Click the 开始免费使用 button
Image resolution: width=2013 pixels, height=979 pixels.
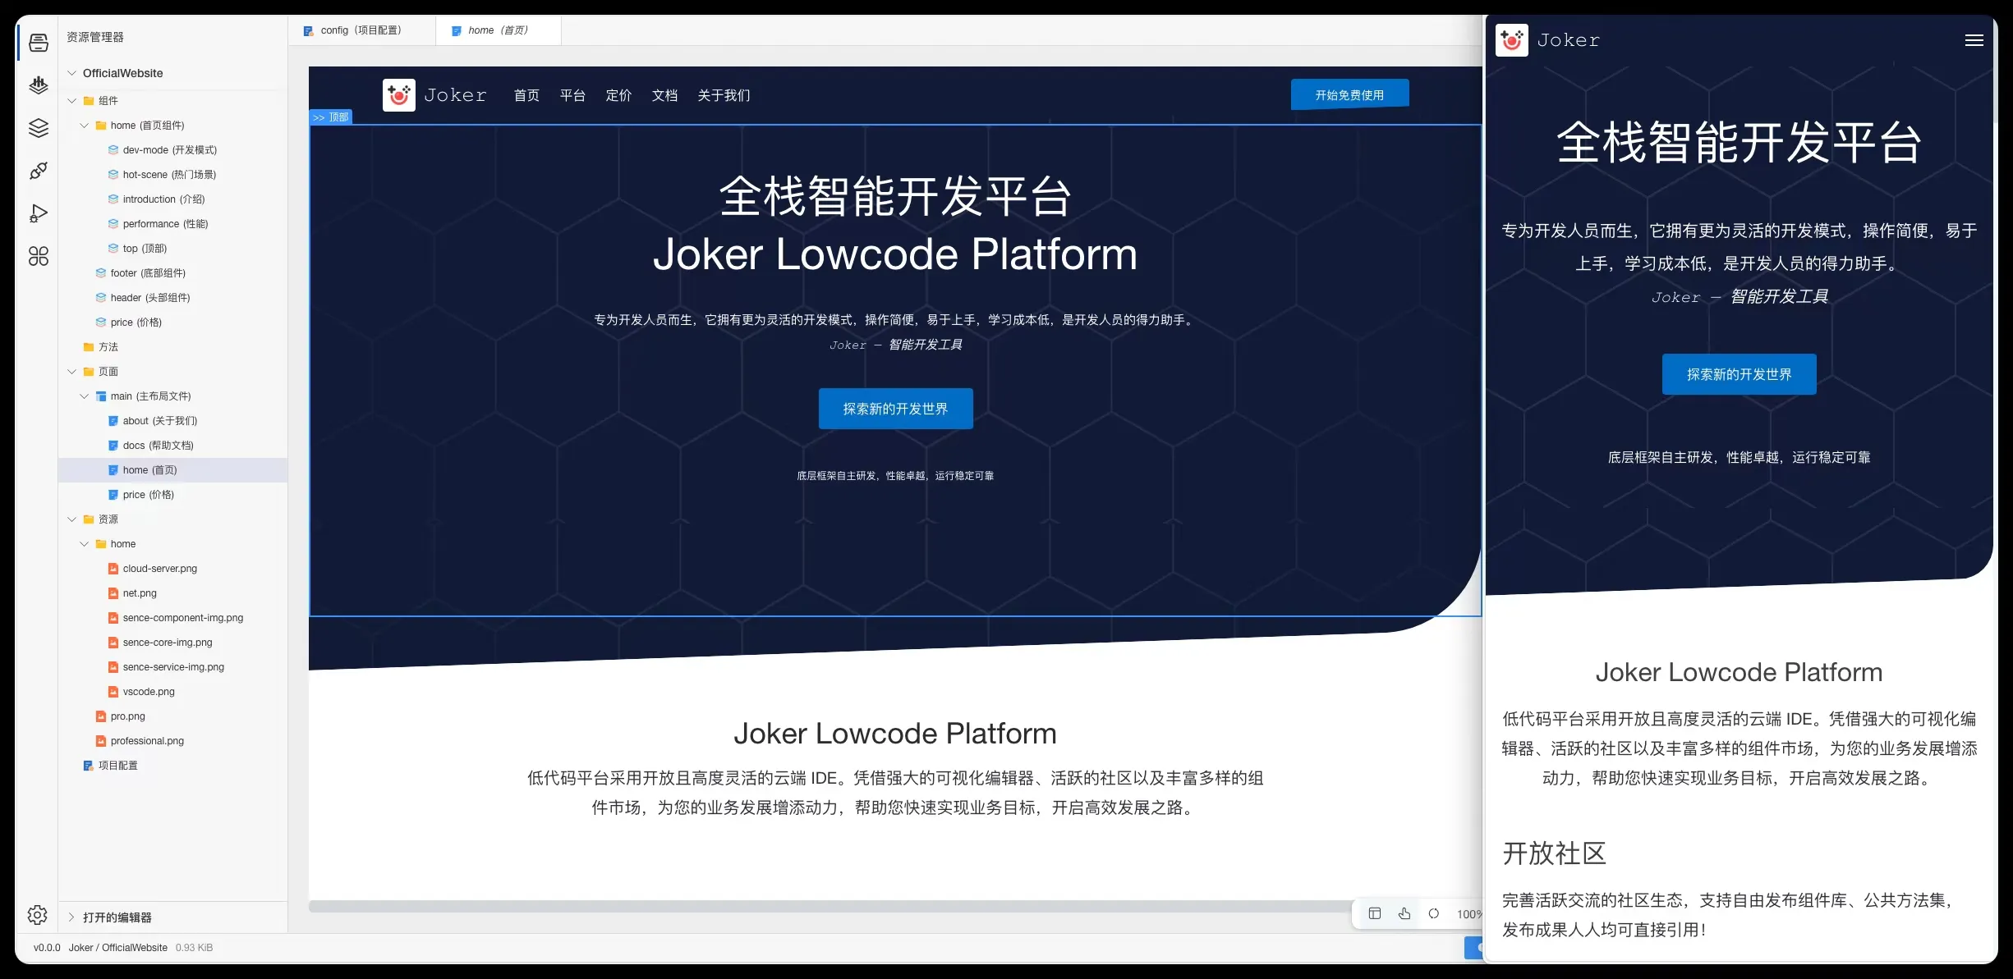coord(1349,94)
